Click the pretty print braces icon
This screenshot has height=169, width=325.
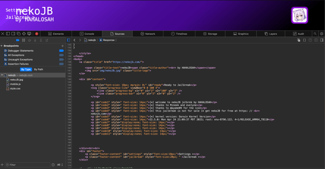point(304,40)
